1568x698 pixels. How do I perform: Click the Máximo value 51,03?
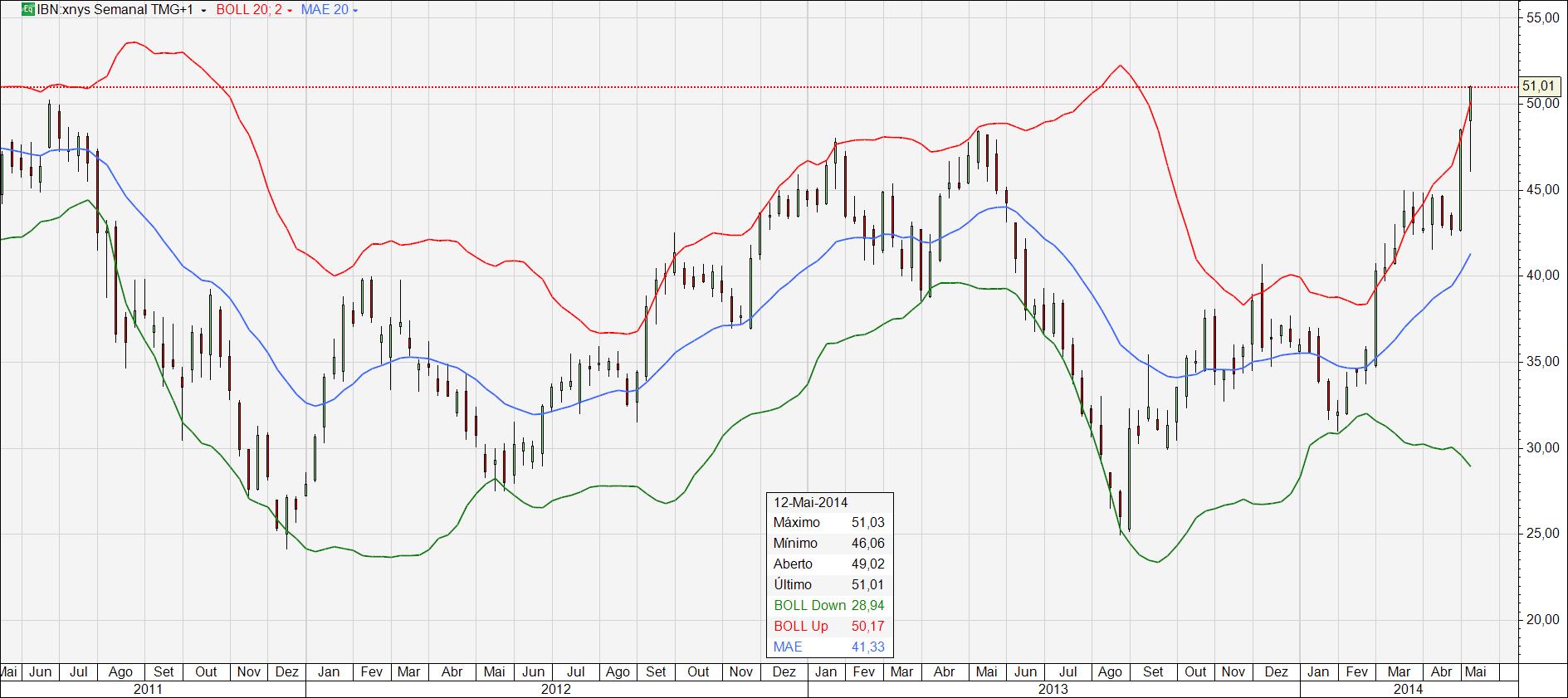click(x=868, y=523)
